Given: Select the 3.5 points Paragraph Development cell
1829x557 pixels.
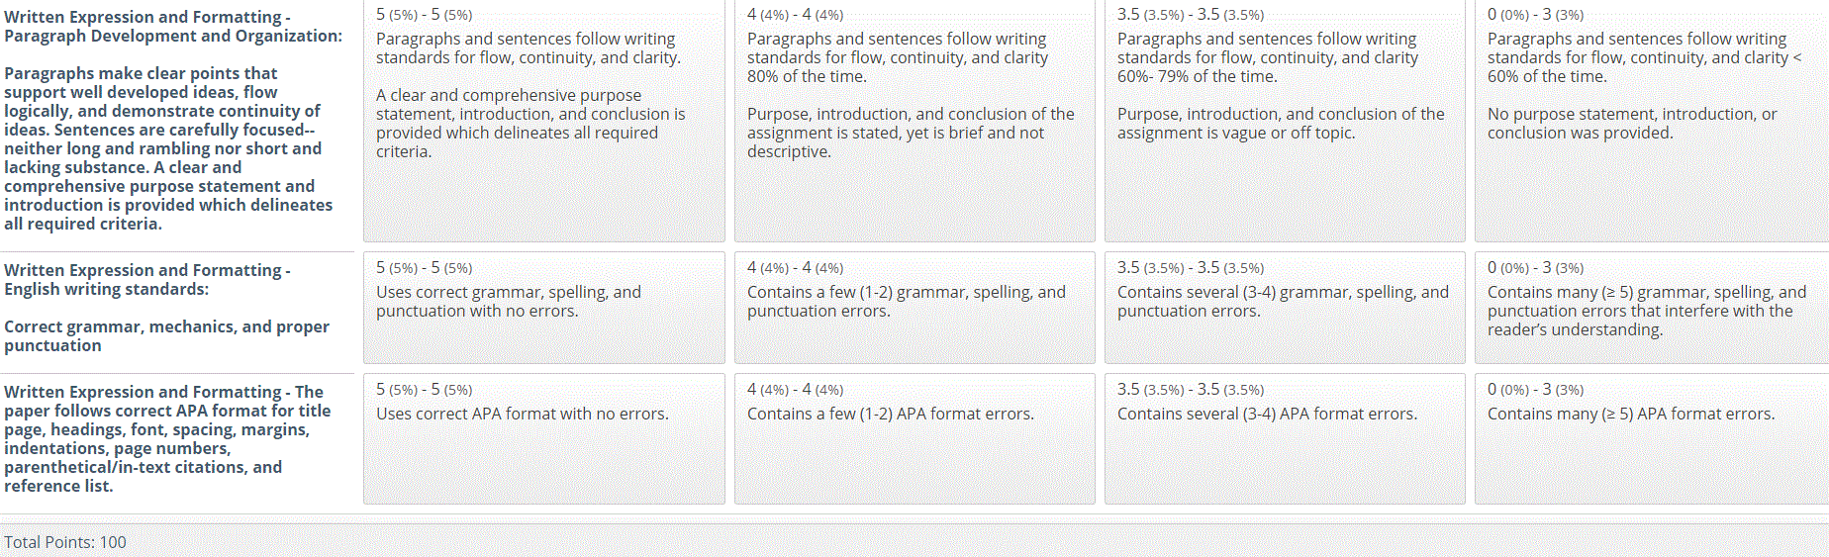Looking at the screenshot, I should pos(1285,121).
